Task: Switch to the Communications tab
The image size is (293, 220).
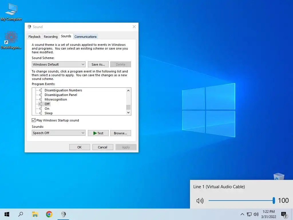Action: click(x=85, y=37)
